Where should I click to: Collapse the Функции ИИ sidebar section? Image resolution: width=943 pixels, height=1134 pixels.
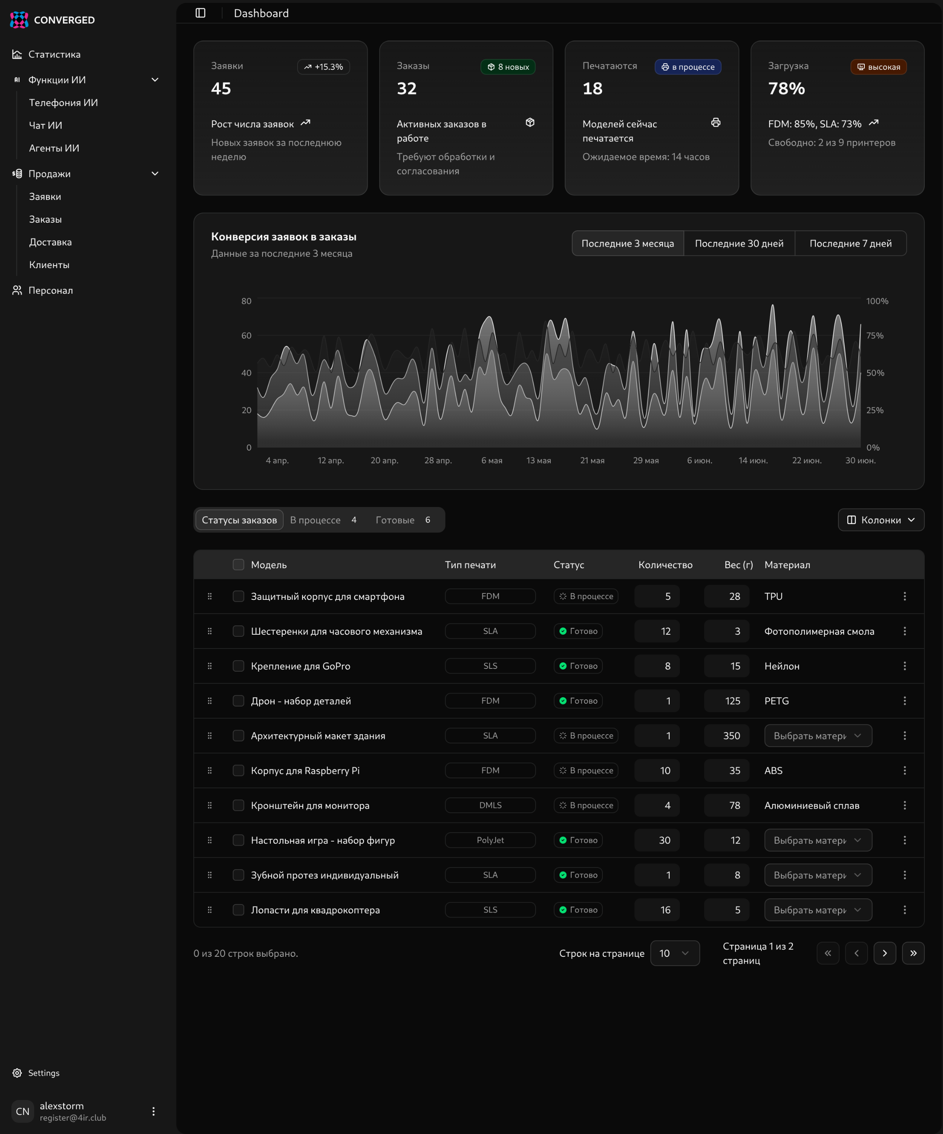(x=155, y=80)
